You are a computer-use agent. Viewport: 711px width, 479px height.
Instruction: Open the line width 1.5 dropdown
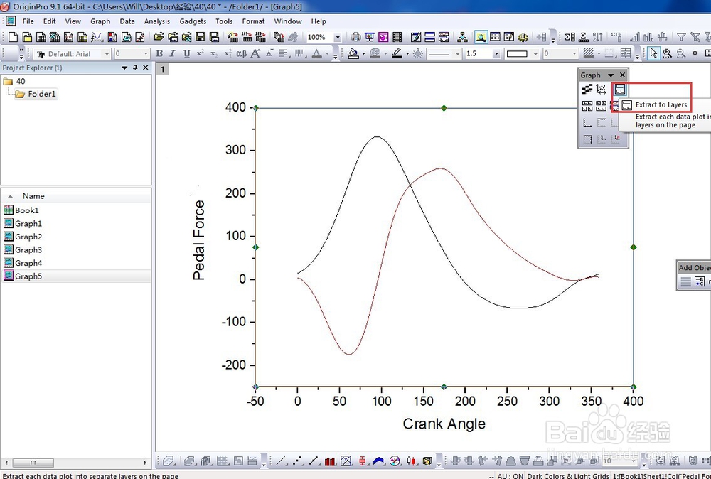coord(496,54)
